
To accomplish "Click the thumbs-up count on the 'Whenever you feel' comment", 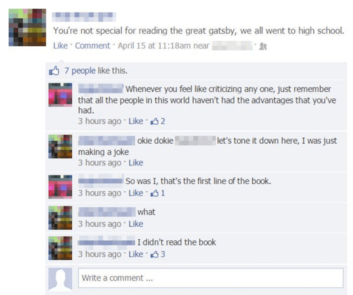I will (x=158, y=121).
